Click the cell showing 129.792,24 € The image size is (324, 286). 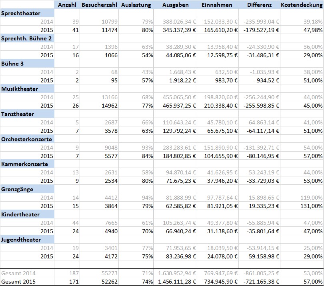pyautogui.click(x=176, y=131)
